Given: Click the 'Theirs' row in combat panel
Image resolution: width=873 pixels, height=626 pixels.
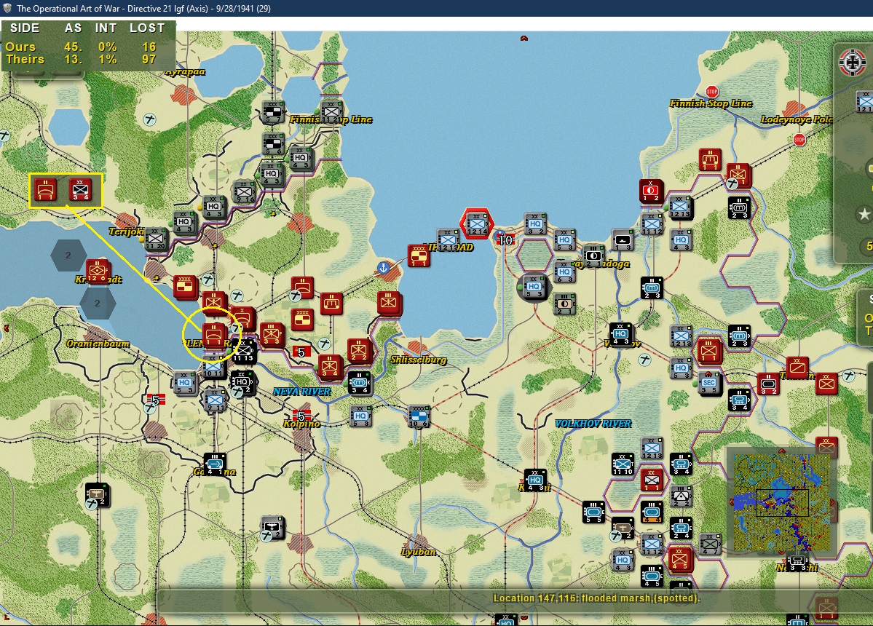Looking at the screenshot, I should (x=86, y=59).
